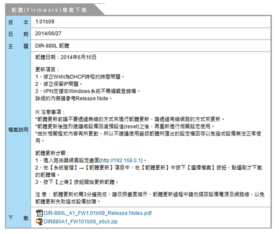Click the 下載 row label
This screenshot has width=279, height=234.
(18, 218)
